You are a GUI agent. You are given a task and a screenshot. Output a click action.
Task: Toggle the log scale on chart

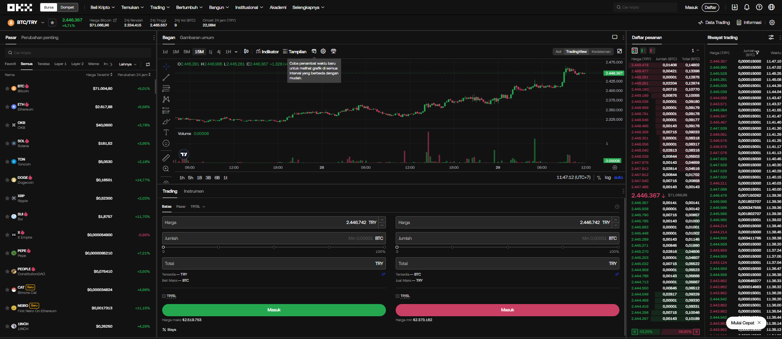608,178
